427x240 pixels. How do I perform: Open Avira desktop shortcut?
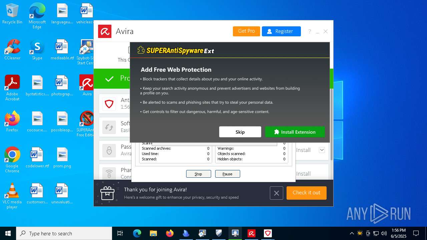pos(86,86)
